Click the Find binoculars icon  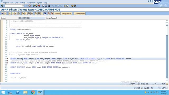[46, 6]
